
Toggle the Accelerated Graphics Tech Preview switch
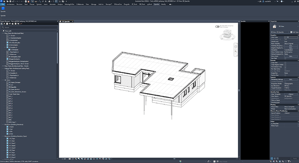pyautogui.click(x=217, y=26)
